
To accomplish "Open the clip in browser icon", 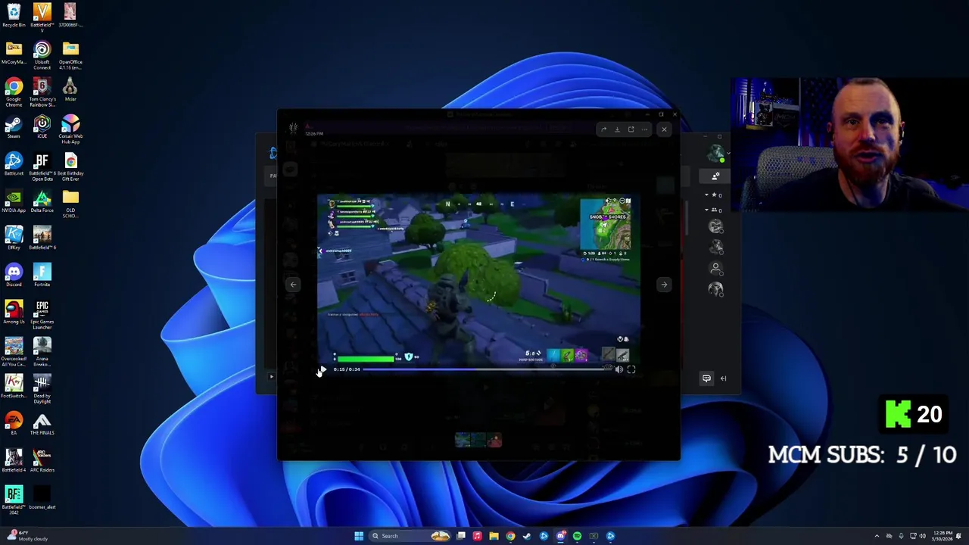I will [631, 129].
